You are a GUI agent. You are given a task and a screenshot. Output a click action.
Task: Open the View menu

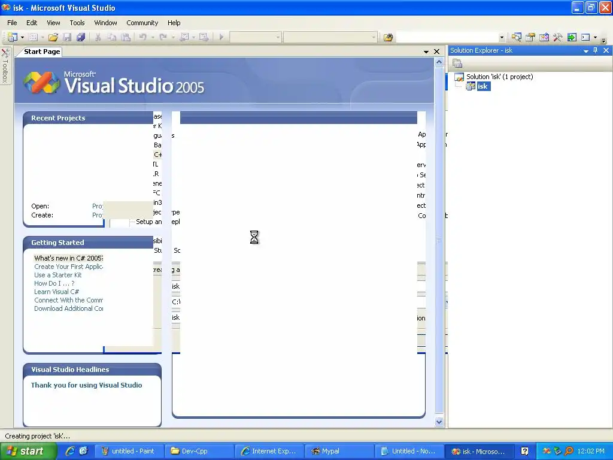click(53, 23)
